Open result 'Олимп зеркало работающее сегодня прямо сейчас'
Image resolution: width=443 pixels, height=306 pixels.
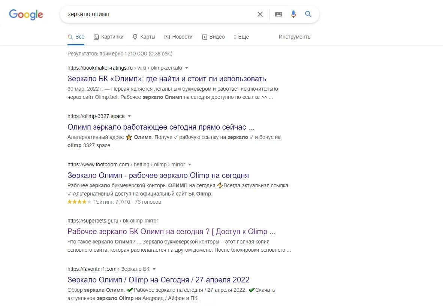(x=161, y=127)
